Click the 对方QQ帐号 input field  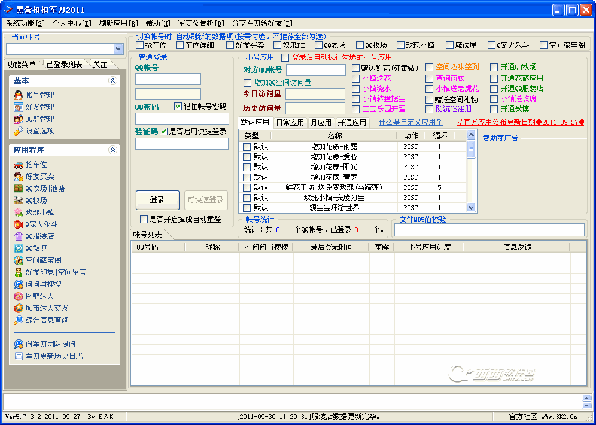[x=315, y=70]
